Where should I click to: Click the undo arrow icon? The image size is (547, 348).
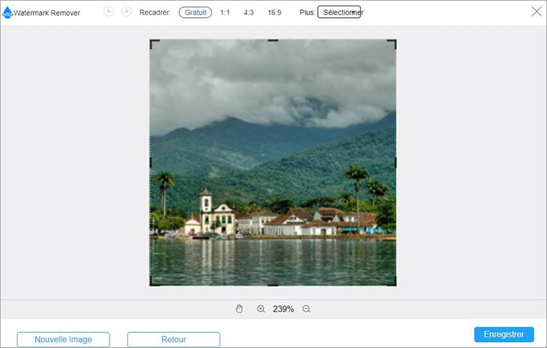[109, 12]
